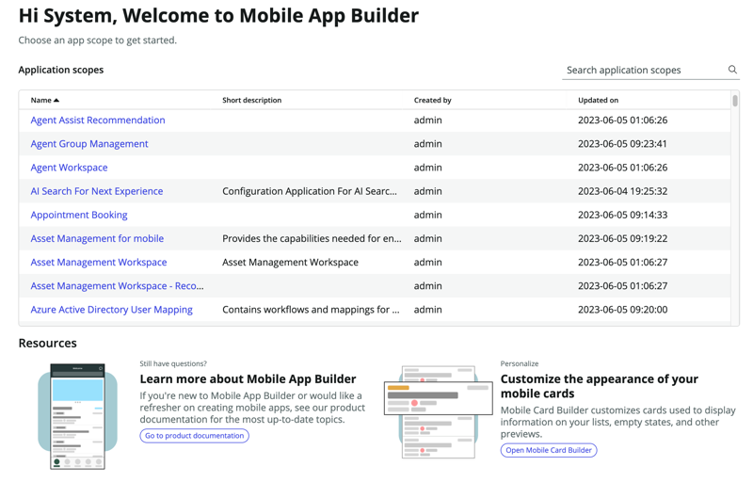Select the 'Asset Management Workspace' description cell

(x=290, y=262)
